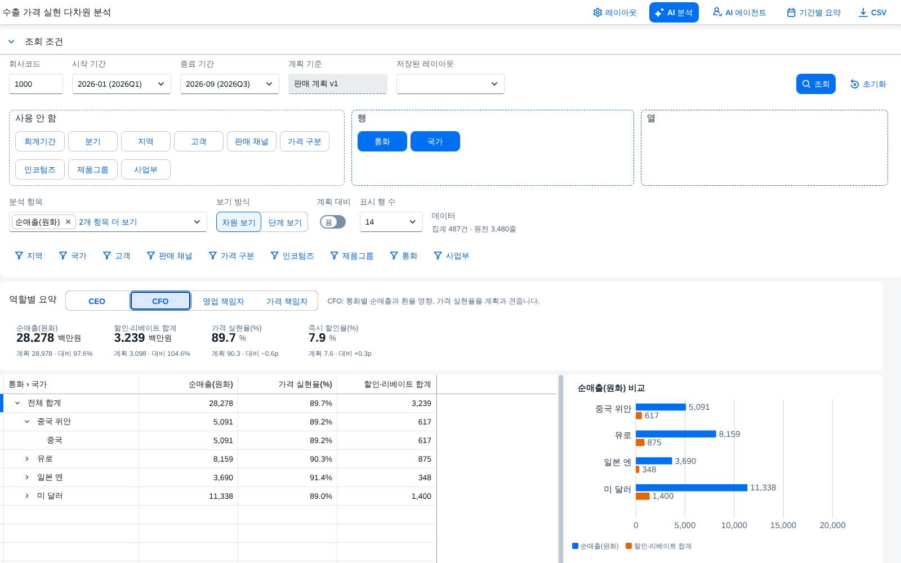Image resolution: width=901 pixels, height=563 pixels.
Task: Switch to 단계 보기 view mode
Action: 285,222
